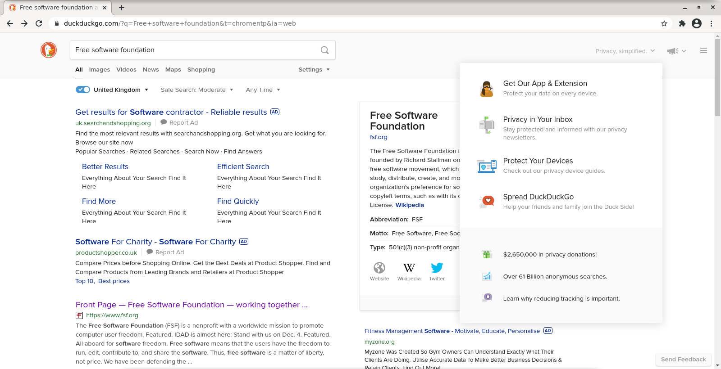Click the Spread DuckDuckGo heart icon
The image size is (721, 369).
pos(487,201)
